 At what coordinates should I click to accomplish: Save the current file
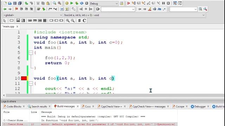click(x=15, y=3)
